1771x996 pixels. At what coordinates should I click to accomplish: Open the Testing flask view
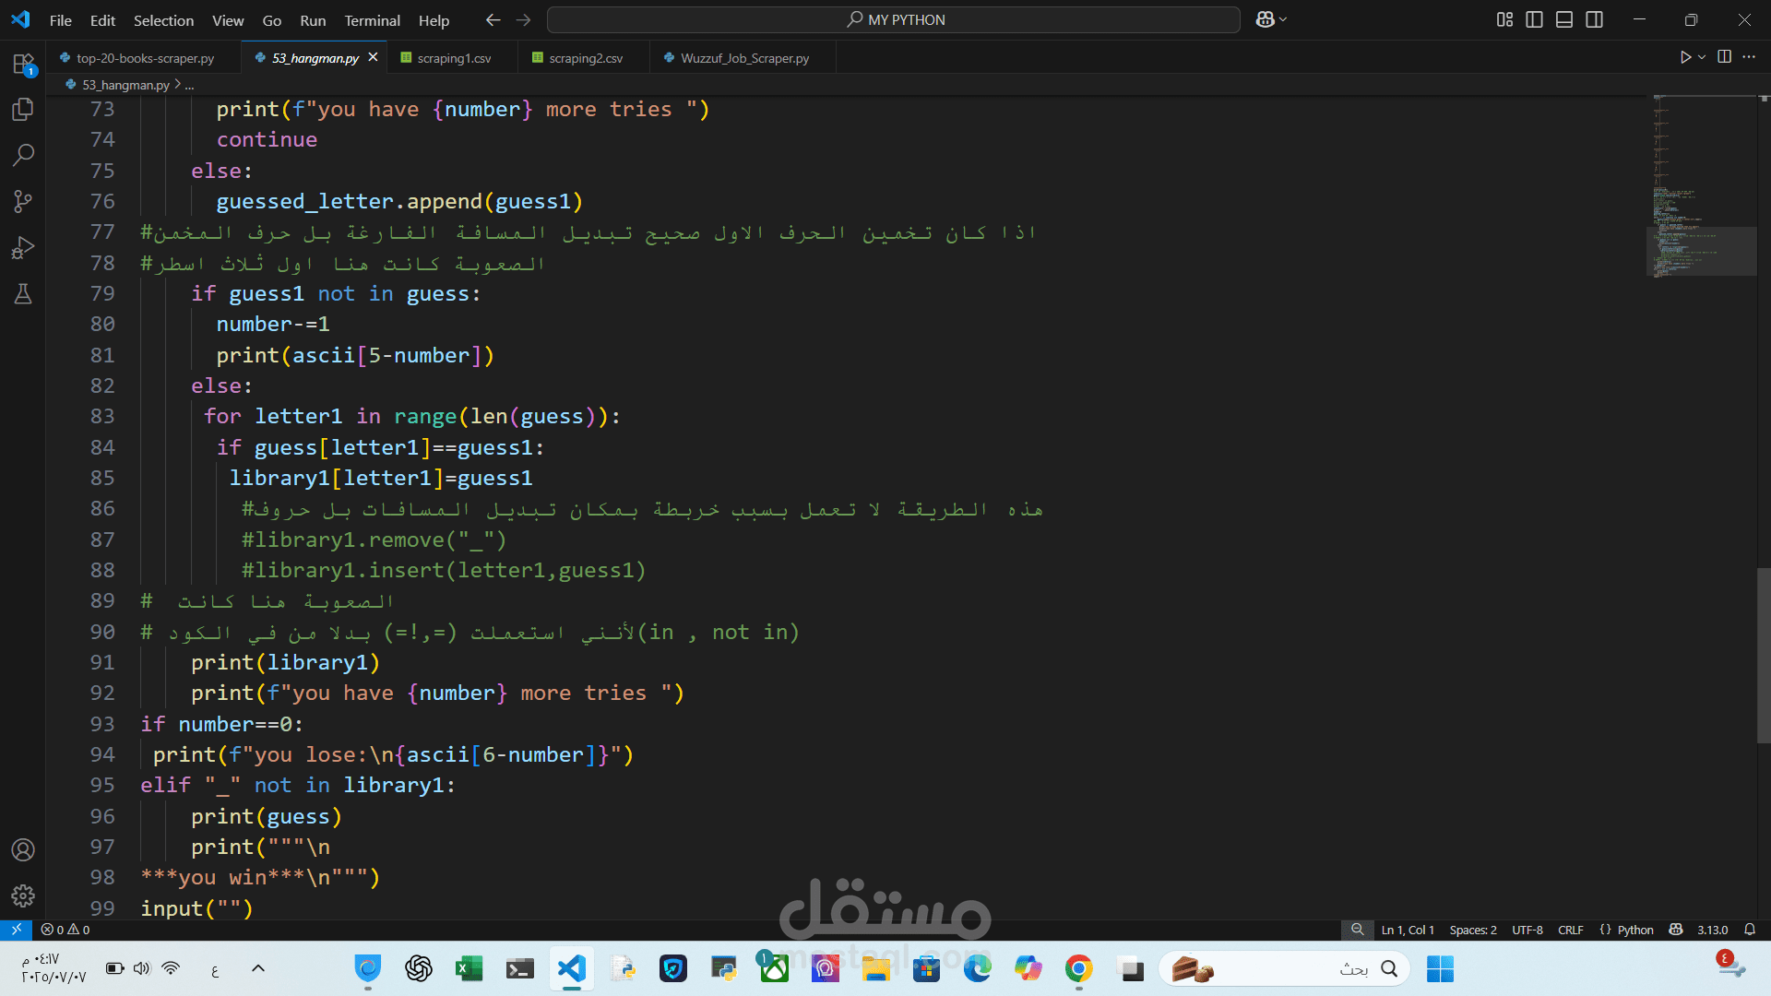[x=23, y=293]
